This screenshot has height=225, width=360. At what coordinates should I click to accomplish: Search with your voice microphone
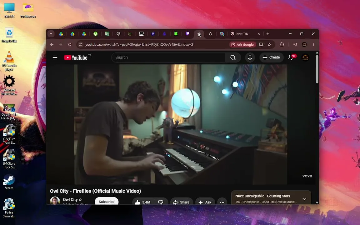250,57
